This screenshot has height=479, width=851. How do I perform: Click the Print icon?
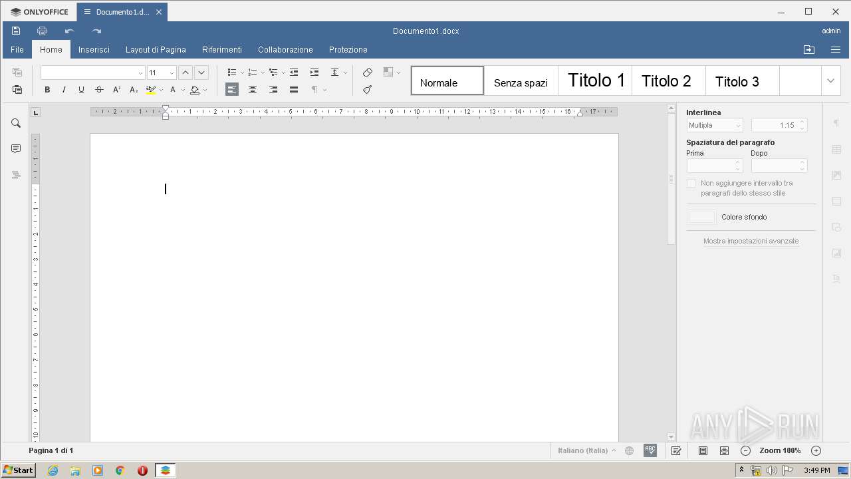point(42,31)
